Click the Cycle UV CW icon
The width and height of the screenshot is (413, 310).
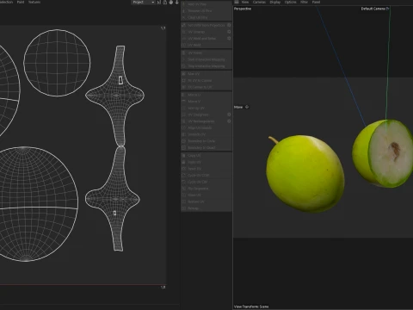(x=184, y=182)
